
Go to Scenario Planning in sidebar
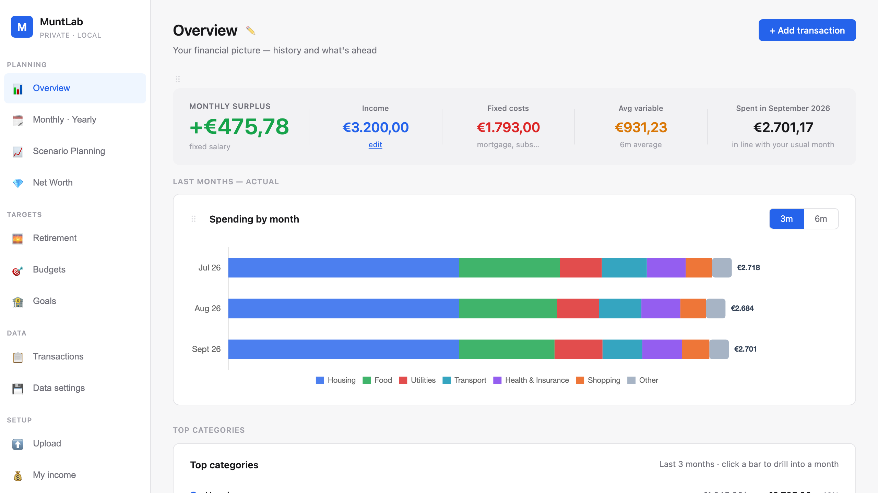coord(75,151)
